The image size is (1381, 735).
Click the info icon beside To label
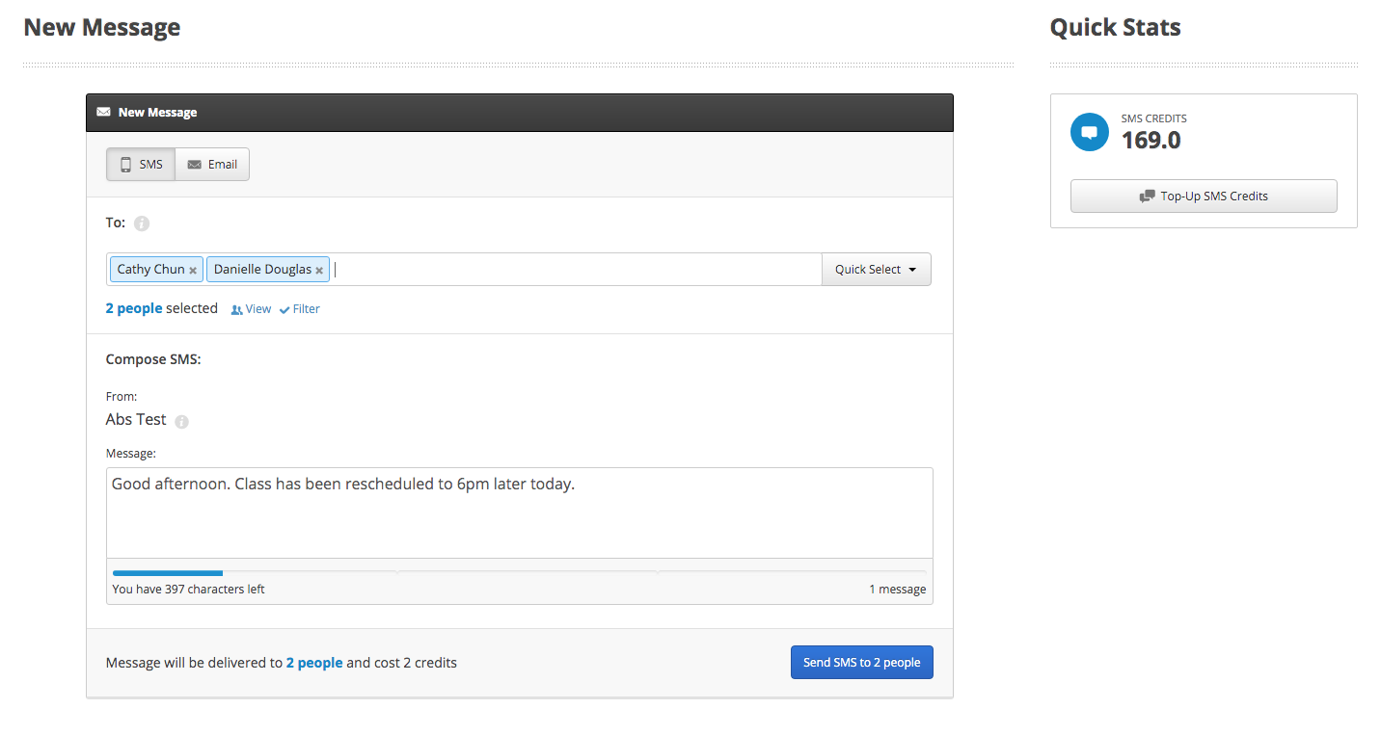[x=142, y=223]
